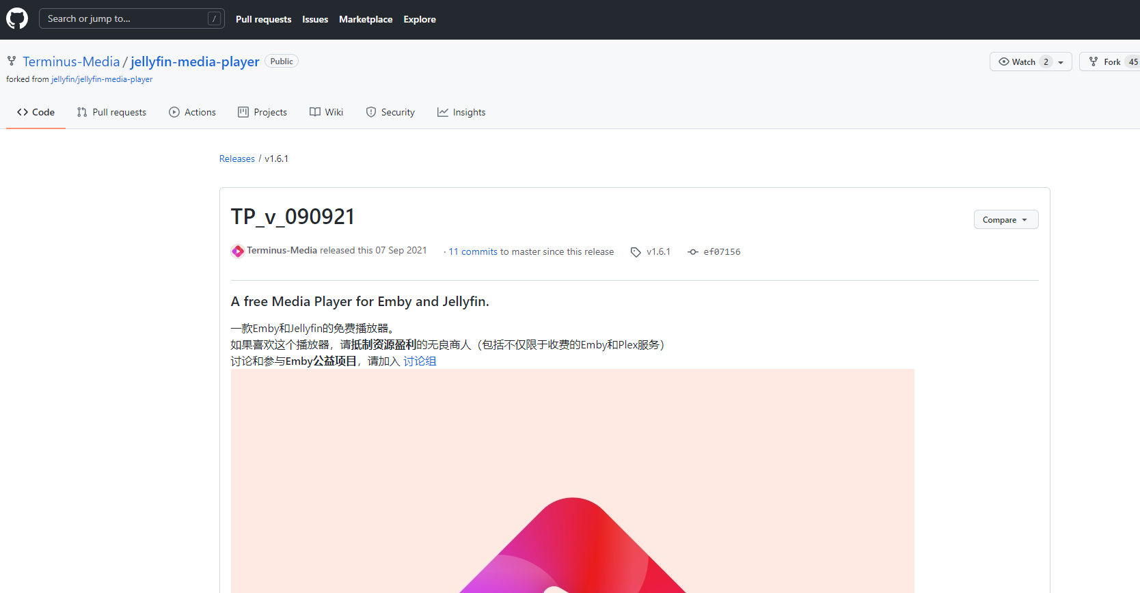This screenshot has width=1140, height=593.
Task: Open Pull requests in top navigation
Action: pos(263,19)
